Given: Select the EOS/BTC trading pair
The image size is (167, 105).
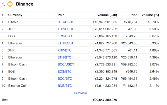Looking at the screenshot, I should [x=65, y=72].
